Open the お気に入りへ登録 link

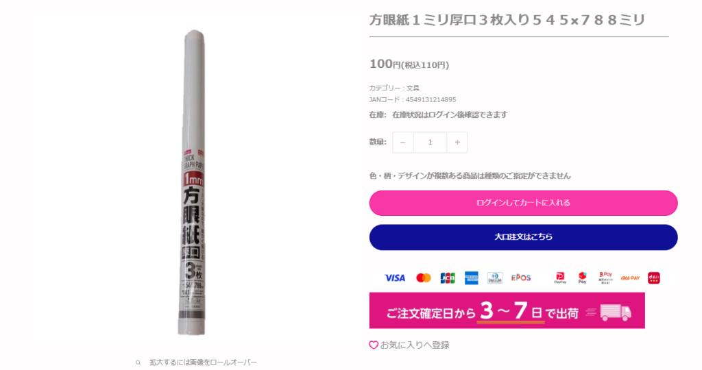coord(415,345)
